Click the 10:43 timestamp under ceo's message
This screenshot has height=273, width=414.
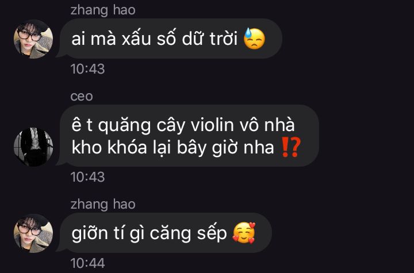[x=87, y=177]
